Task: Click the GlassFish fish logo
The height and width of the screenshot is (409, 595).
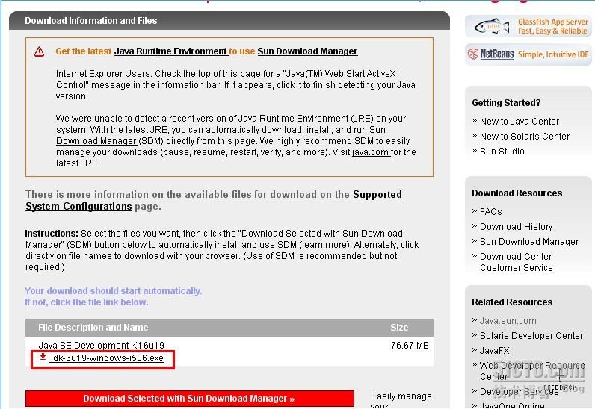Action: coord(492,27)
